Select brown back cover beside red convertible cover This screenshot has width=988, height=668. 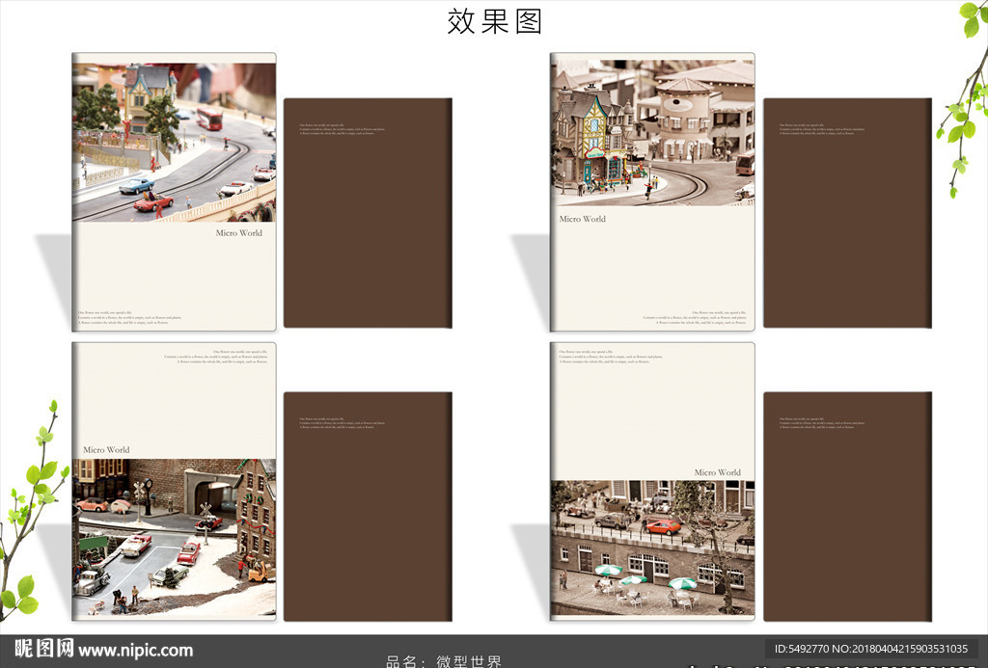(368, 213)
